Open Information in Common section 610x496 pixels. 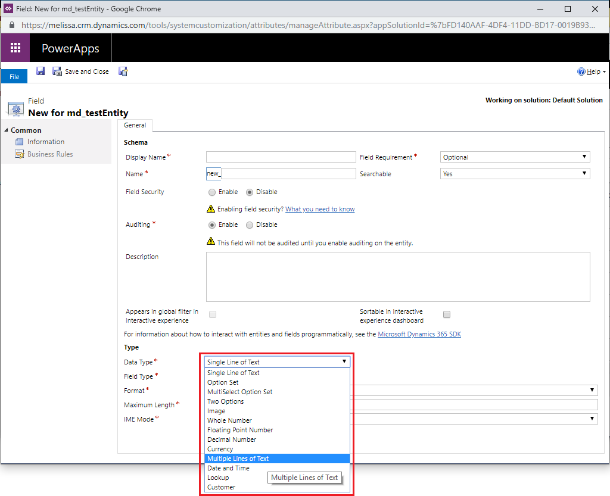[x=46, y=142]
